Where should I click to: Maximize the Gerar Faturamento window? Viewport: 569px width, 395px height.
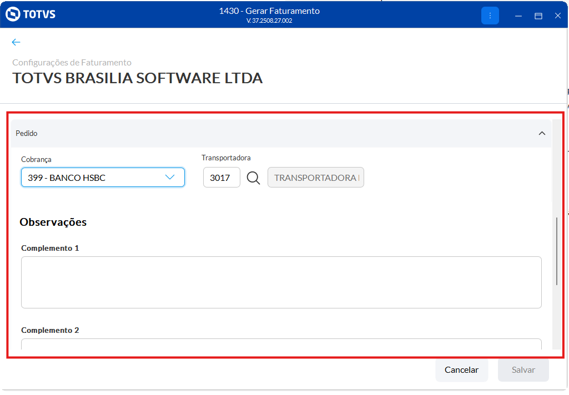[538, 16]
